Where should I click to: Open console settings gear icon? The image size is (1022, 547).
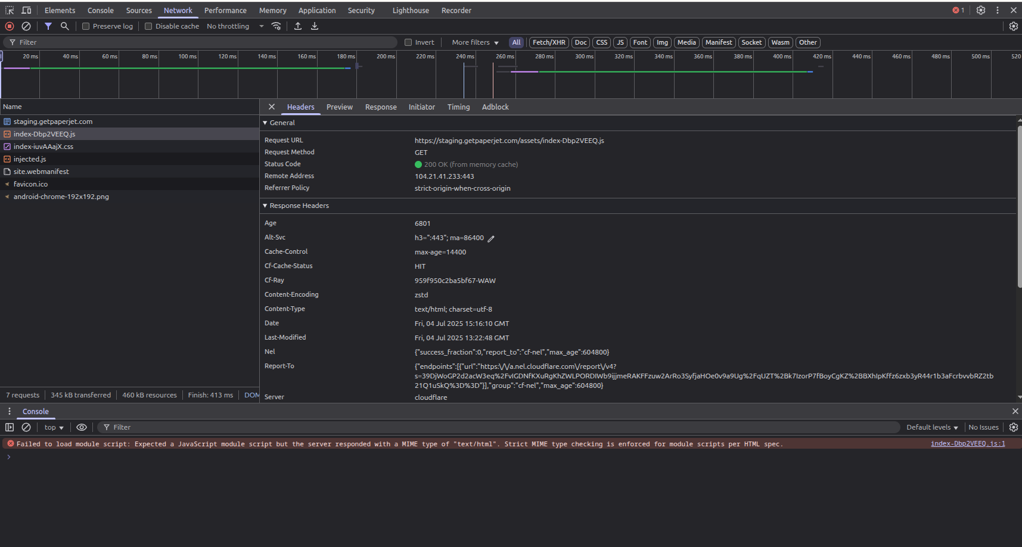pos(1013,427)
